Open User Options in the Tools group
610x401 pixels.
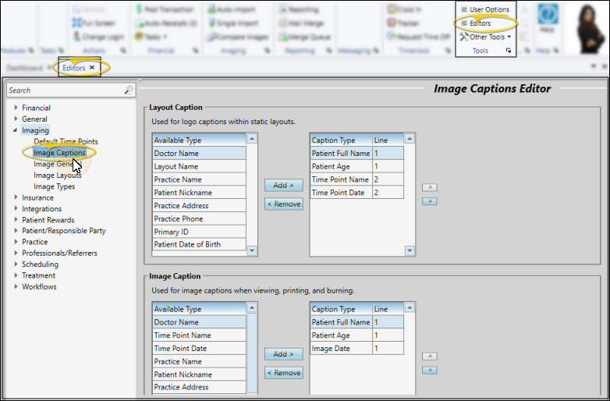tap(484, 9)
